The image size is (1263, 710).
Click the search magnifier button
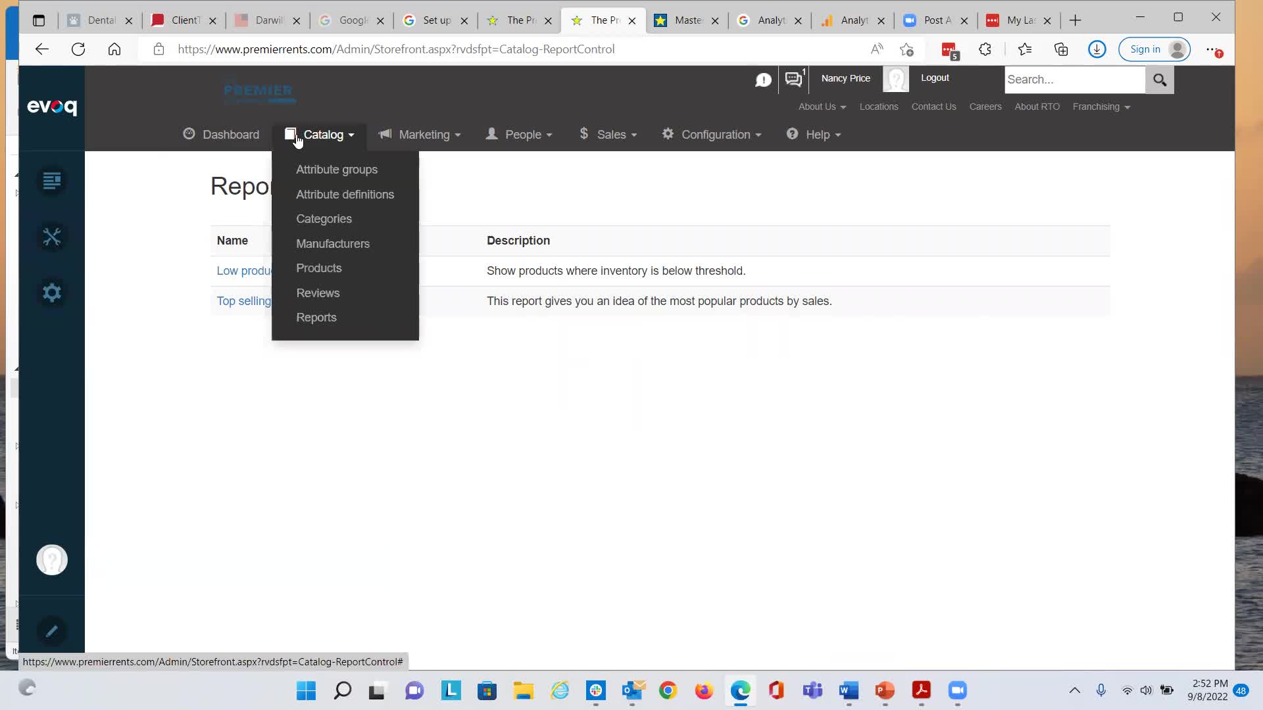coord(1160,80)
